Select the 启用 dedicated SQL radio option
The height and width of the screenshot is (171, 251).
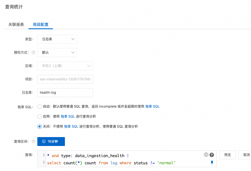[40, 116]
